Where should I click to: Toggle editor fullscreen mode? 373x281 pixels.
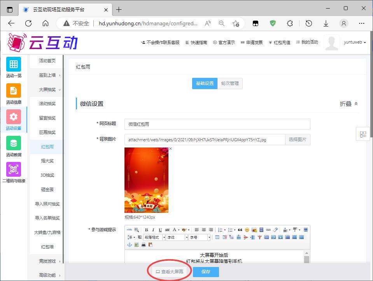(x=306, y=230)
